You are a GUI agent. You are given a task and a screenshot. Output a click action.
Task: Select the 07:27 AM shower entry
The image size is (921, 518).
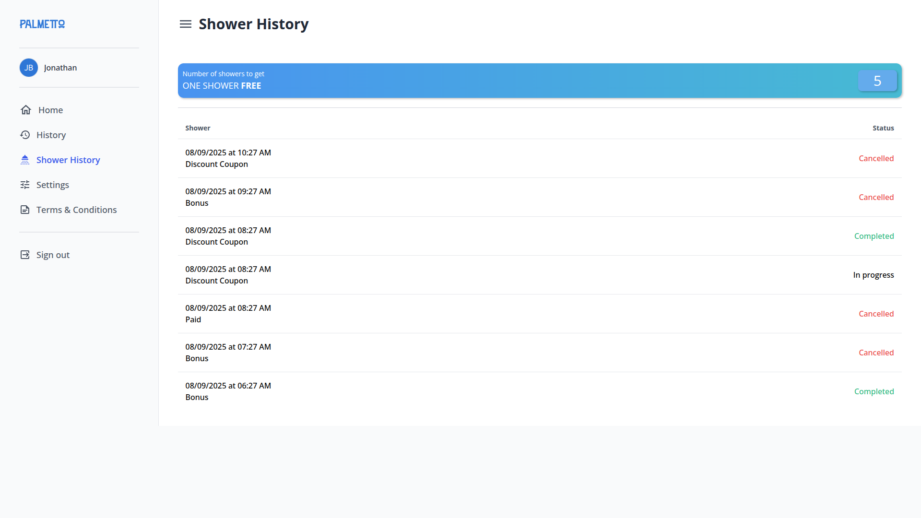(540, 353)
